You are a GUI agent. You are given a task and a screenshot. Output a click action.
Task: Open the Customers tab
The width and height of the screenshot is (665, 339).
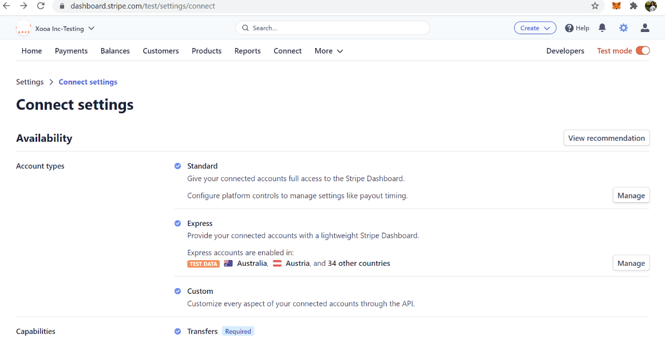[161, 51]
